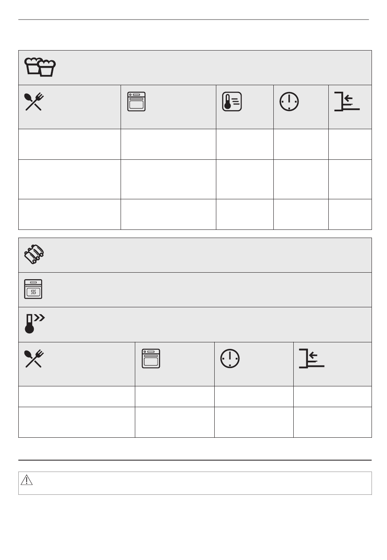Select the oven icon in lower table header
The image size is (387, 560).
(151, 359)
